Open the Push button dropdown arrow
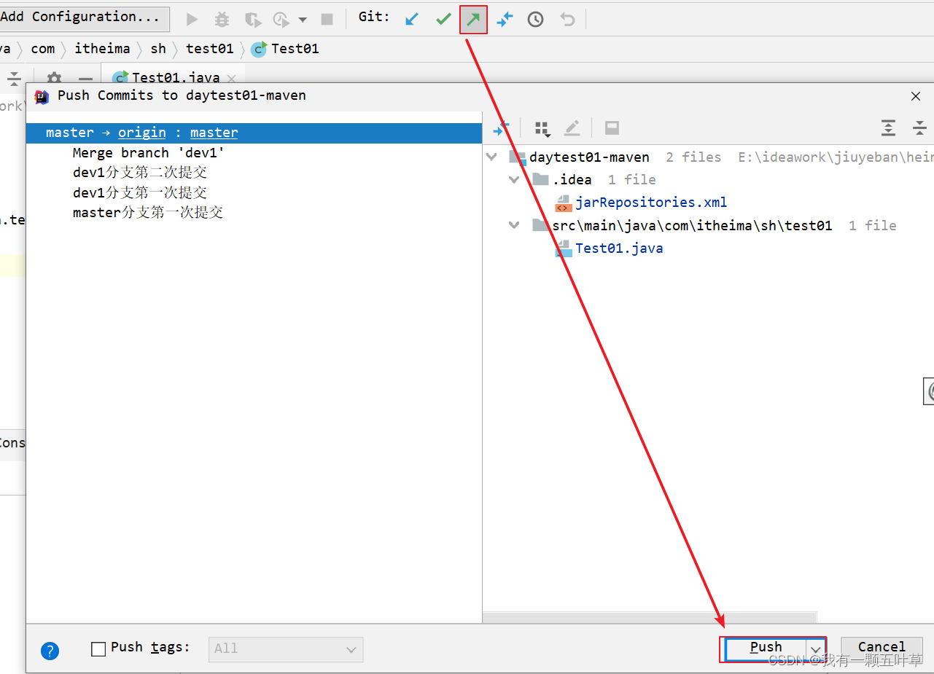Image resolution: width=934 pixels, height=674 pixels. click(816, 648)
